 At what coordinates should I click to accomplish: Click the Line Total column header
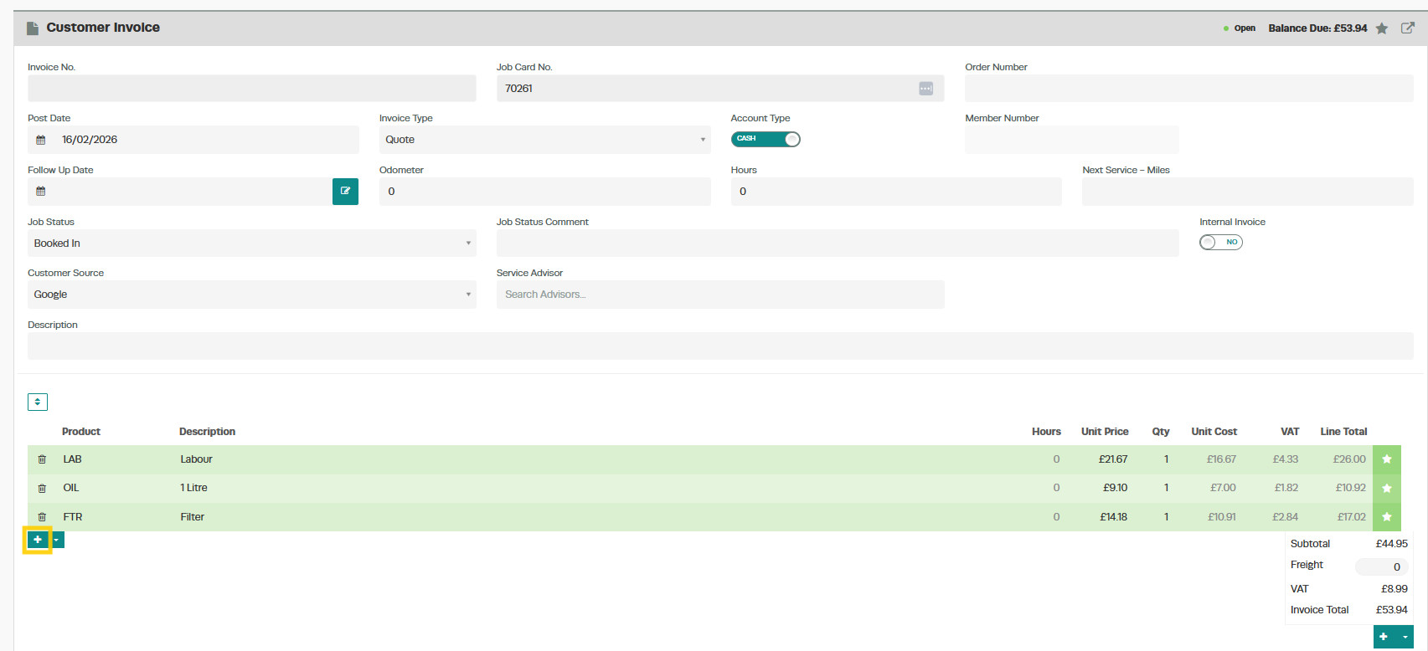(x=1343, y=432)
